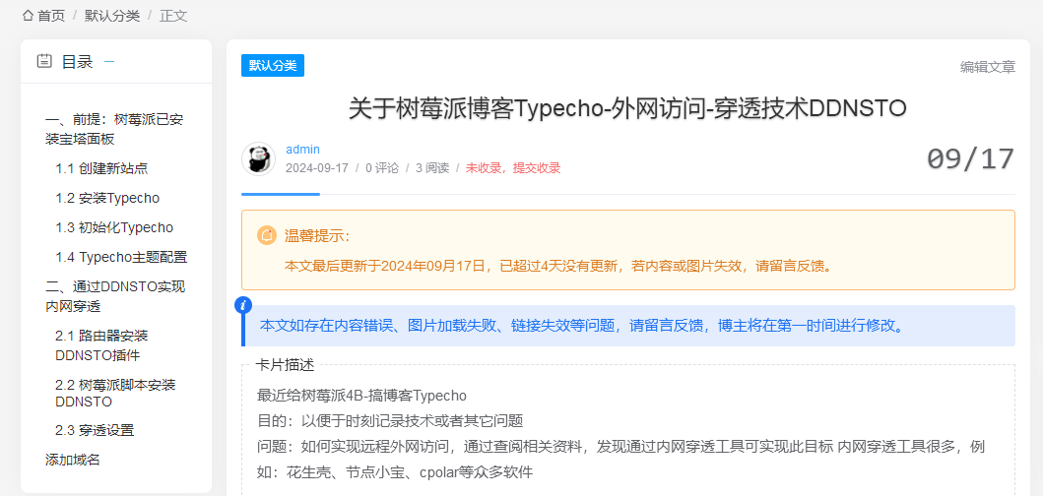1043x496 pixels.
Task: Open the admin author name link
Action: [302, 149]
